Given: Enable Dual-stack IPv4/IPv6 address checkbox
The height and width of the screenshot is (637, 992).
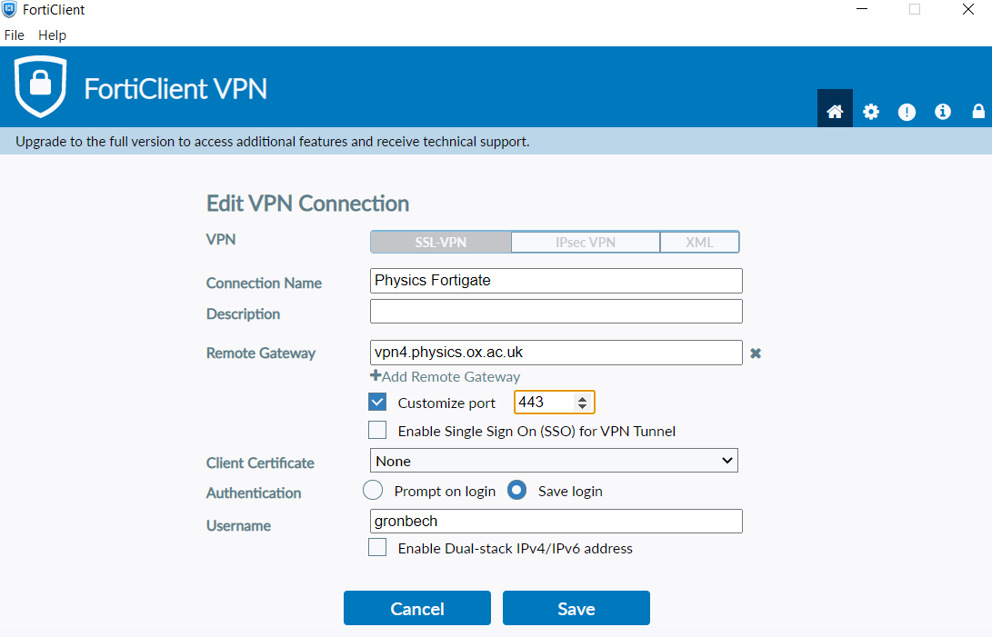Looking at the screenshot, I should click(x=377, y=548).
